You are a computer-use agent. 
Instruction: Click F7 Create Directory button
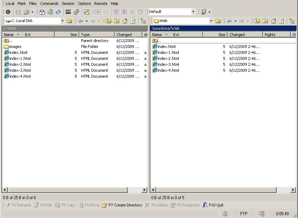[122, 205]
